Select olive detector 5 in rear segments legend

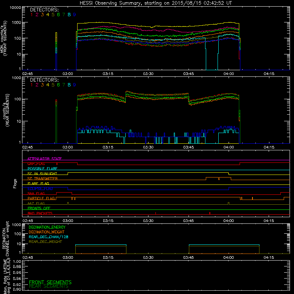pos(53,85)
